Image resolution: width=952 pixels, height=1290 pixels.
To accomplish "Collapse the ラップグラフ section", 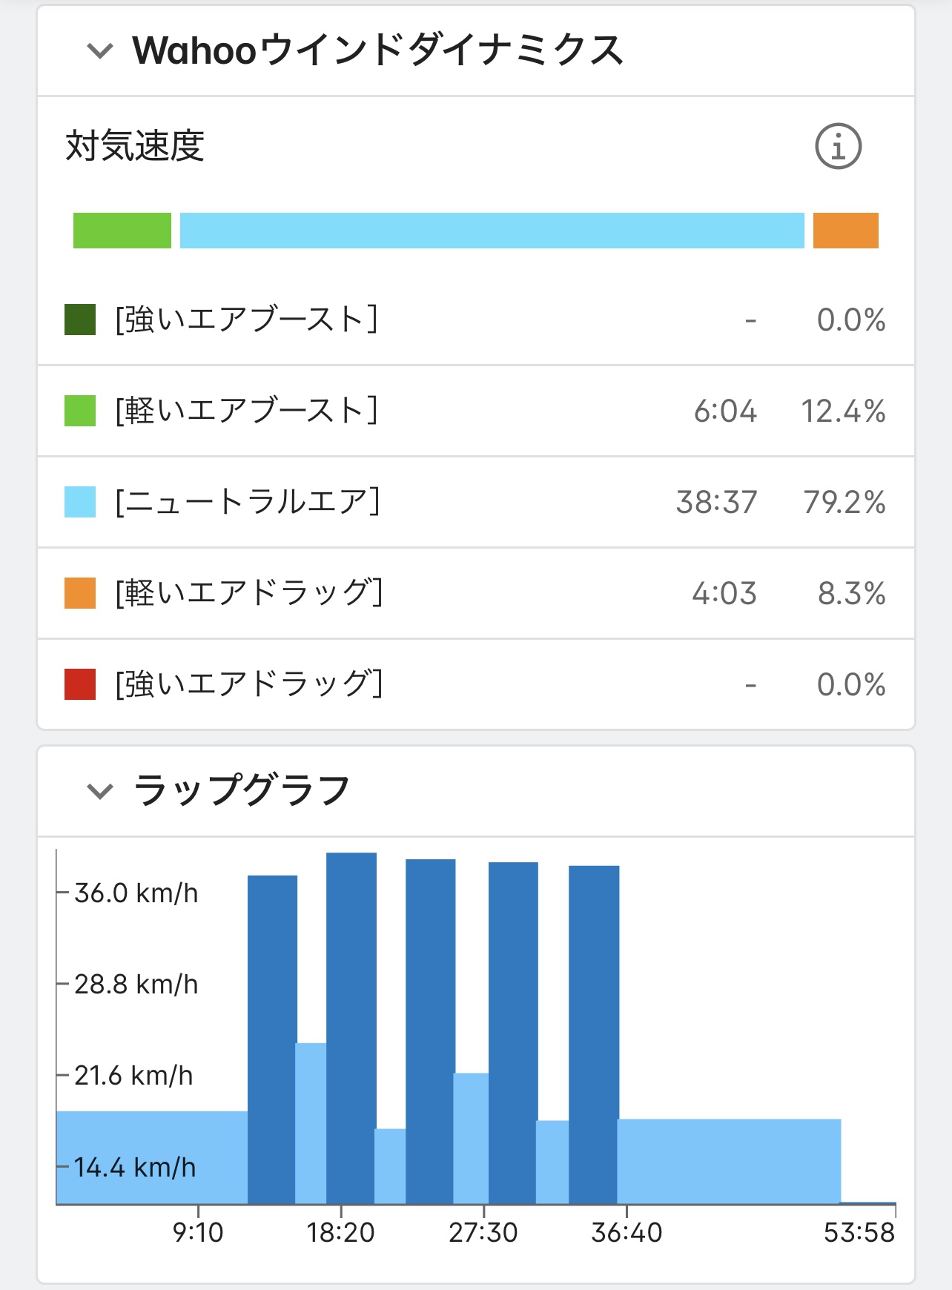I will click(x=100, y=790).
